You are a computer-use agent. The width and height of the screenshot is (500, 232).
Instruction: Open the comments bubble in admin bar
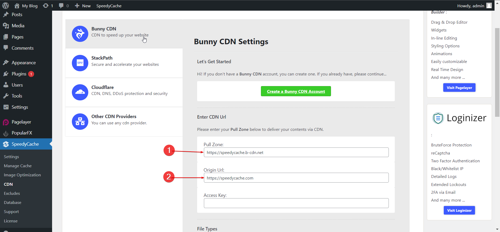click(61, 5)
